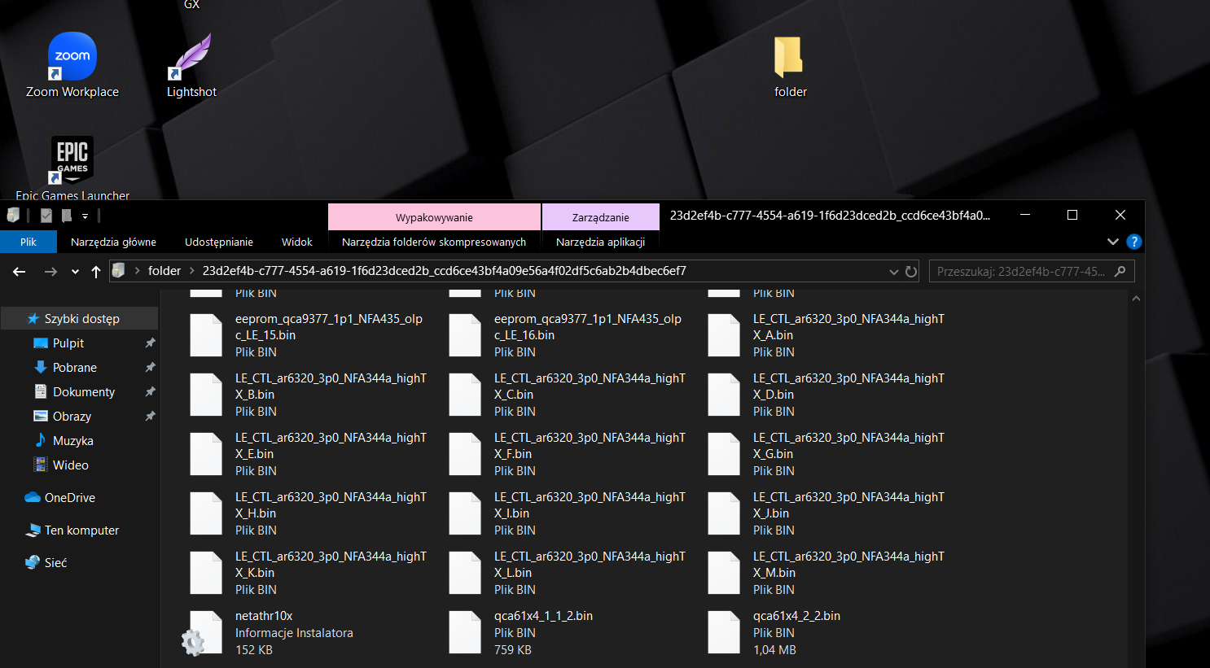Click the 'folder' breadcrumb in the address bar

point(164,271)
